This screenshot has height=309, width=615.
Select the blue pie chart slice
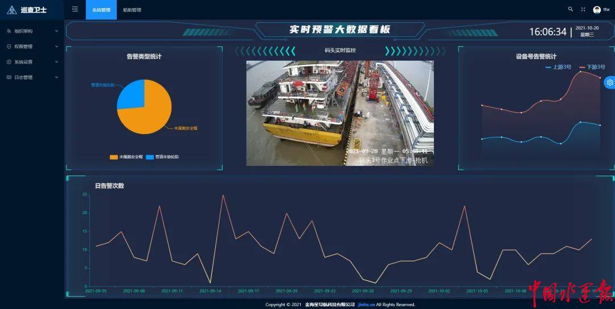[x=132, y=94]
